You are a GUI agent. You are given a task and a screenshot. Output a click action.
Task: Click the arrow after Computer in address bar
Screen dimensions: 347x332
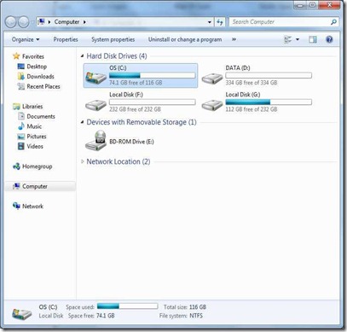point(84,22)
